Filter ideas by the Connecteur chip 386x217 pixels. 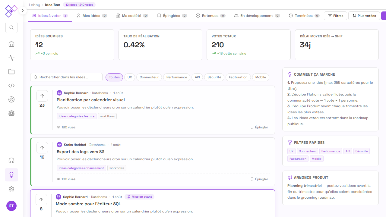click(x=149, y=77)
